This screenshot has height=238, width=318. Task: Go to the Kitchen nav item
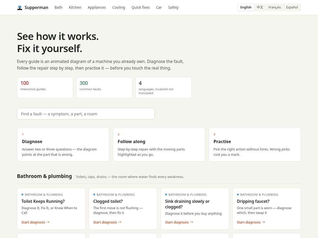[x=75, y=7]
